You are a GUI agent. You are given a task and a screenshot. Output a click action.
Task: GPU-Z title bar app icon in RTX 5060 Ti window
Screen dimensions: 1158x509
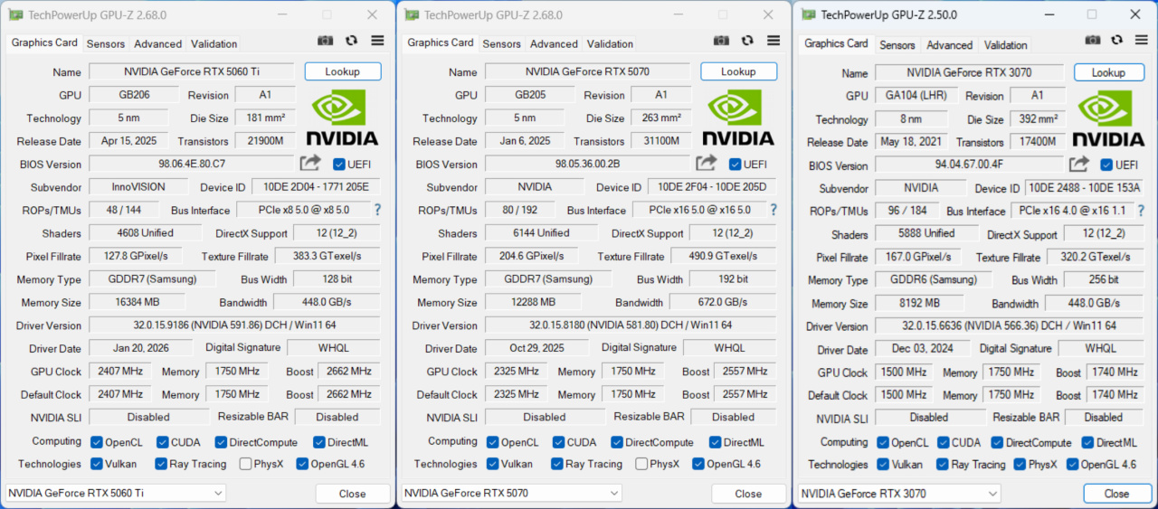[14, 14]
